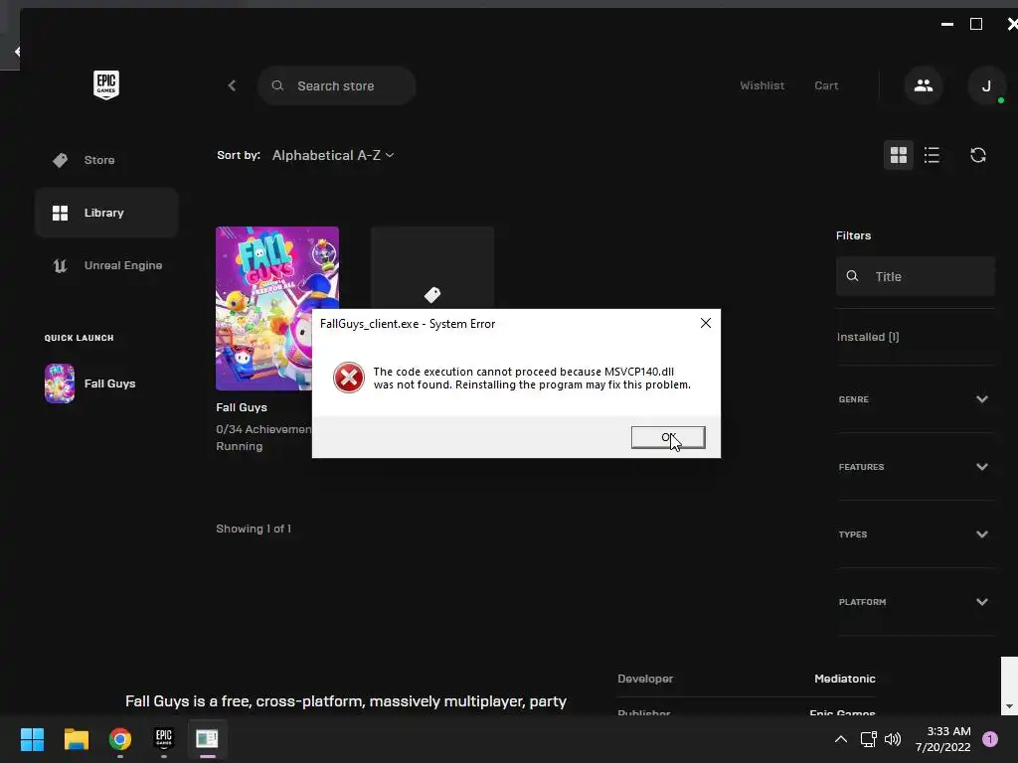Screen dimensions: 1018x763
Task: Minimize the Epic Games Launcher window
Action: point(947,24)
